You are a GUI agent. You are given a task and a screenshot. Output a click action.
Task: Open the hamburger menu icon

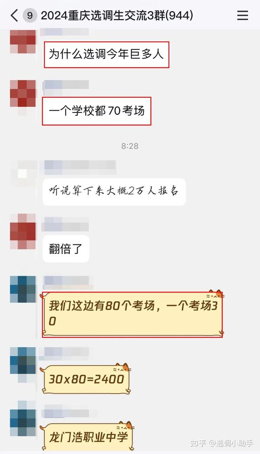tap(242, 15)
